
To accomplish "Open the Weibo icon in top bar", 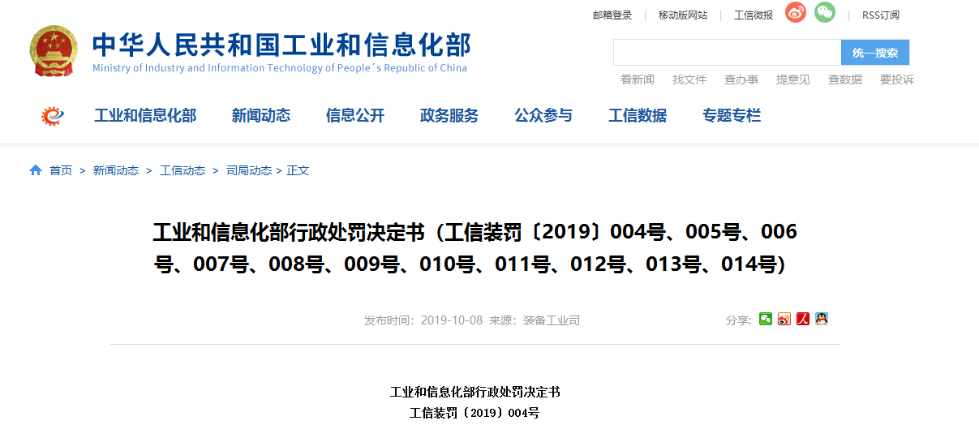I will (x=796, y=13).
